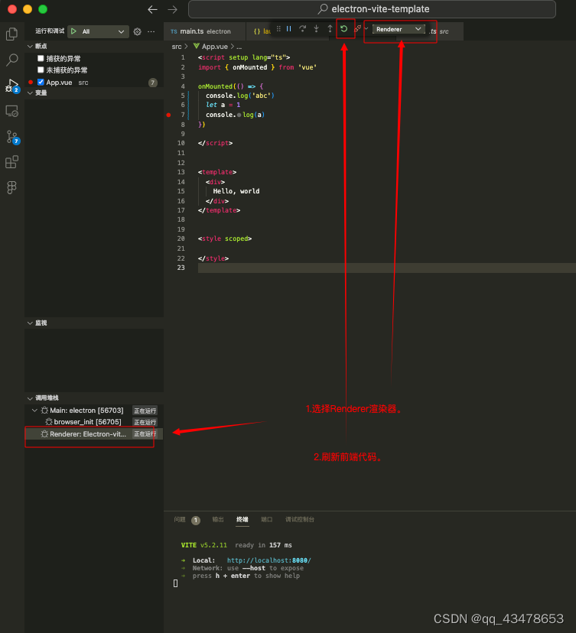
Task: Click Step Into in debug toolbar
Action: coord(316,28)
